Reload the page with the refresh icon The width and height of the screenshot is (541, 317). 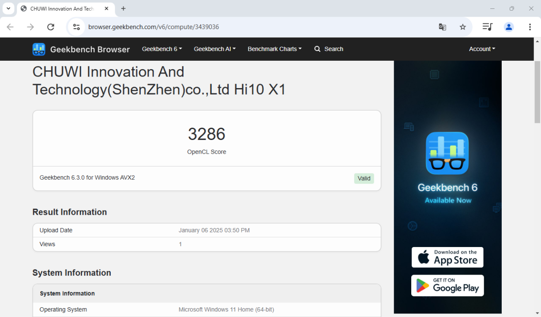click(x=51, y=27)
